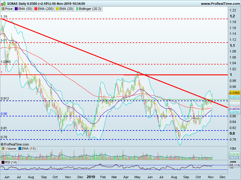Click the Apr label on time axis

[126, 177]
